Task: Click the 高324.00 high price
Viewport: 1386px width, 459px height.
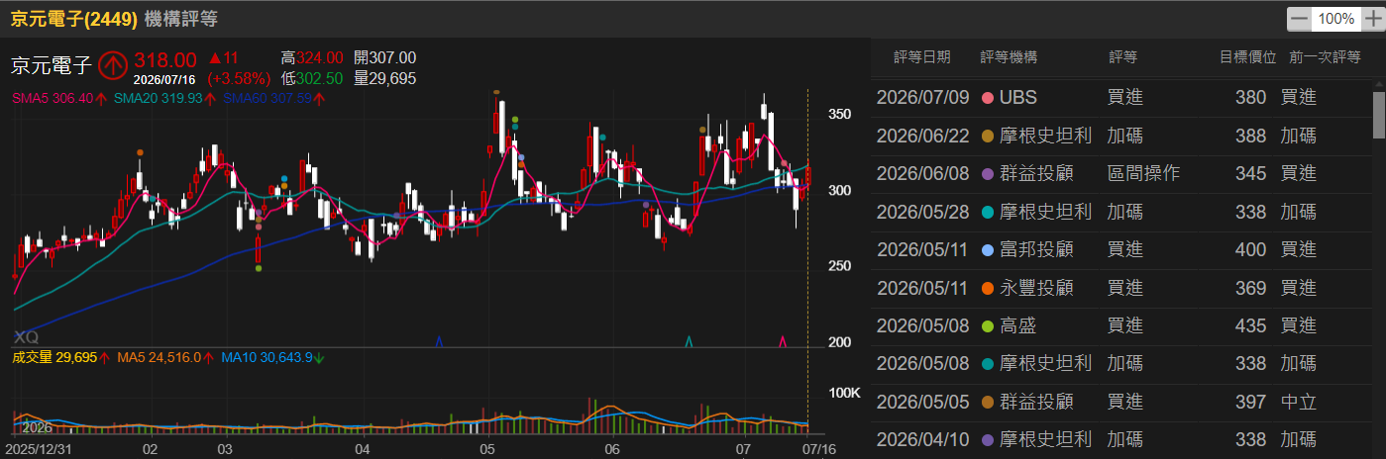Action: click(x=312, y=58)
